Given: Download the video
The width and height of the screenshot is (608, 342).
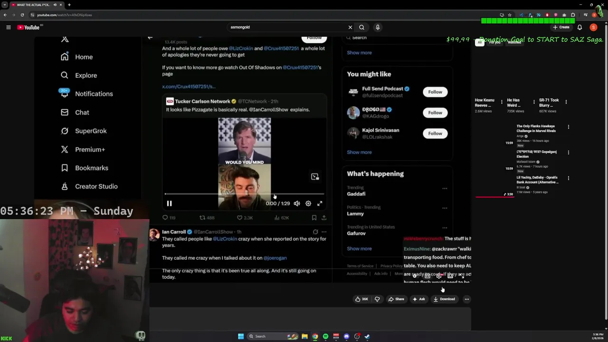Looking at the screenshot, I should coord(444,299).
